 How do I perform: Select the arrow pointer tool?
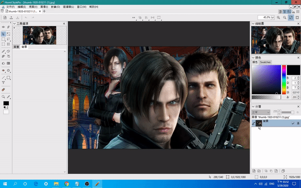coord(3,34)
